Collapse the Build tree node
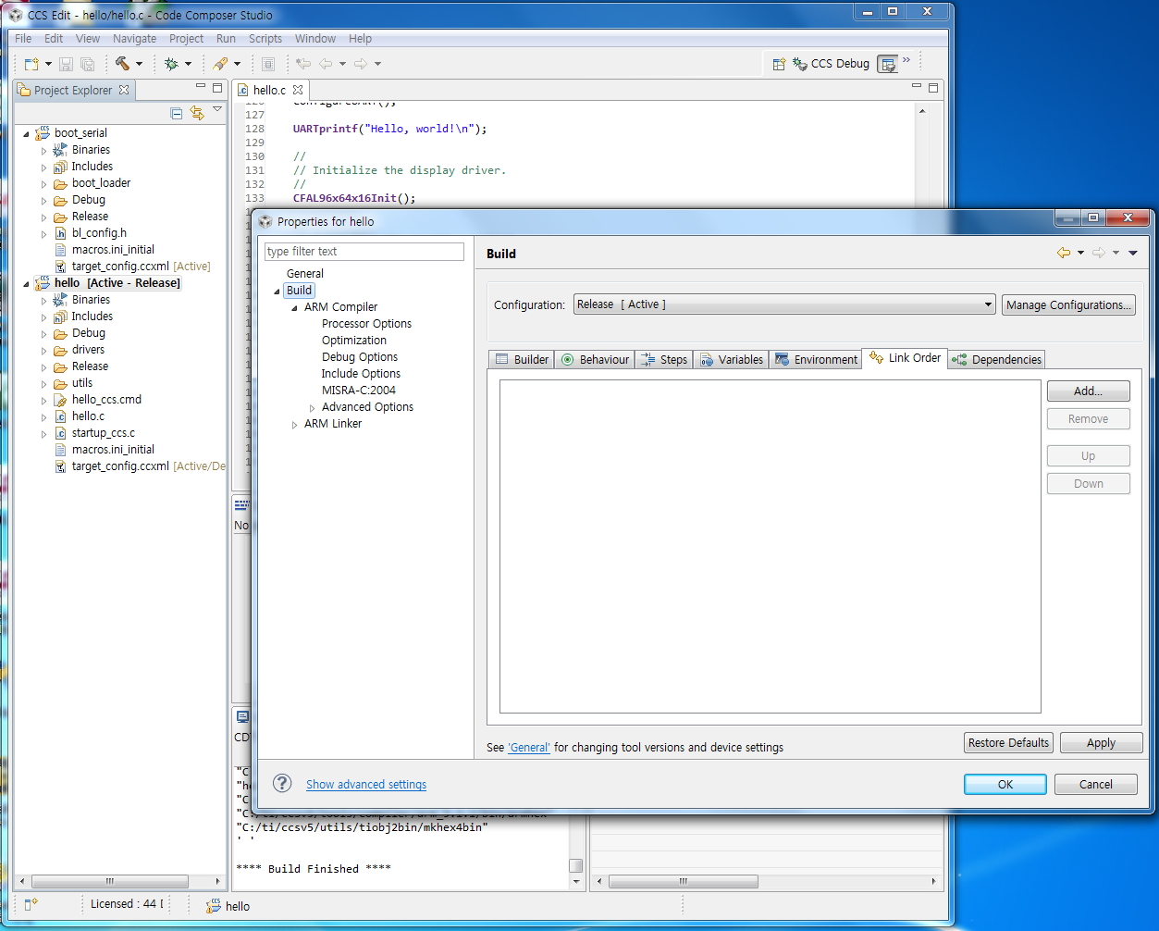 [277, 291]
